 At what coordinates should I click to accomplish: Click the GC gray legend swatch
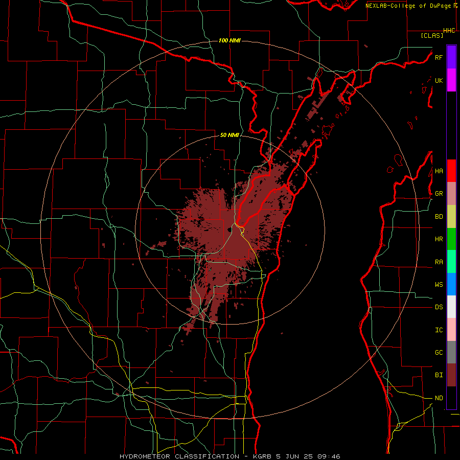(x=451, y=352)
